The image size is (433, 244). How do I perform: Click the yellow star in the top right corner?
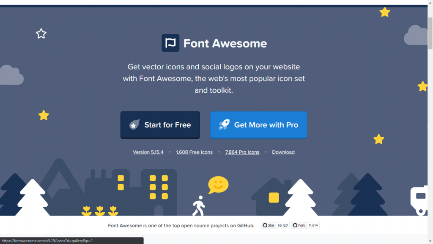coord(385,12)
